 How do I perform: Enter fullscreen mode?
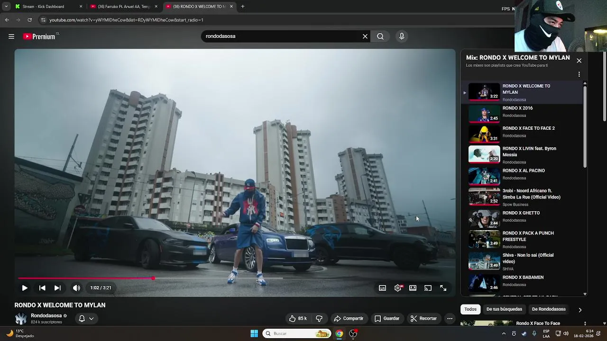click(443, 288)
